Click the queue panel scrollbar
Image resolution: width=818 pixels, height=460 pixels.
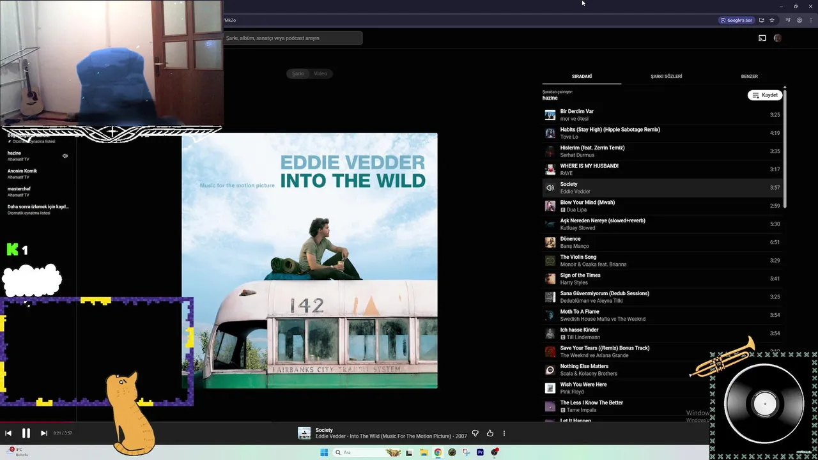click(785, 148)
